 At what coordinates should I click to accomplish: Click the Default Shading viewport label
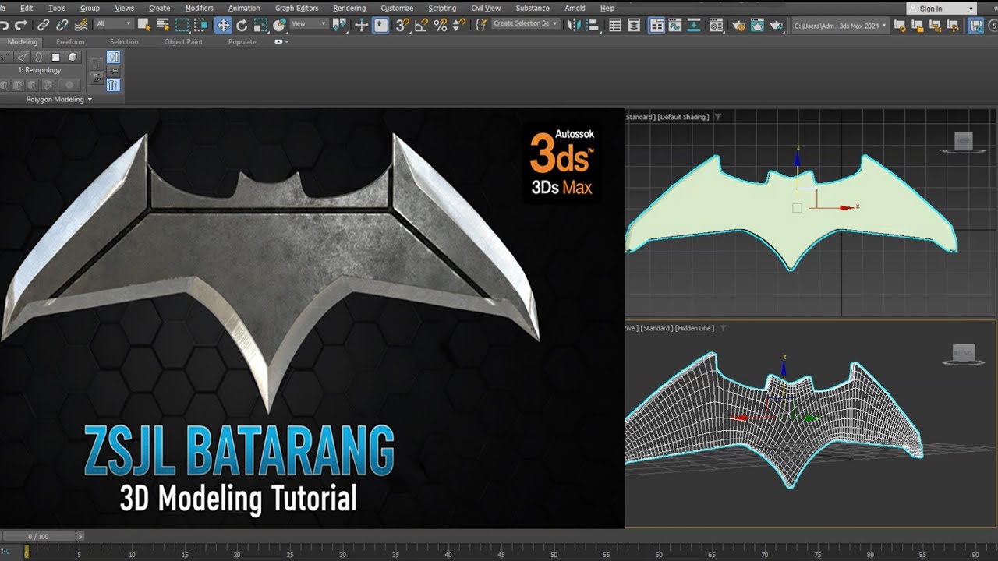[683, 117]
